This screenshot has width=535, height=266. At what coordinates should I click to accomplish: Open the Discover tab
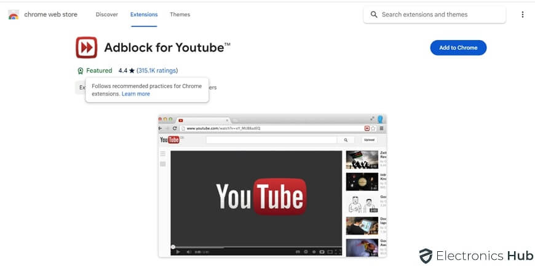click(107, 14)
